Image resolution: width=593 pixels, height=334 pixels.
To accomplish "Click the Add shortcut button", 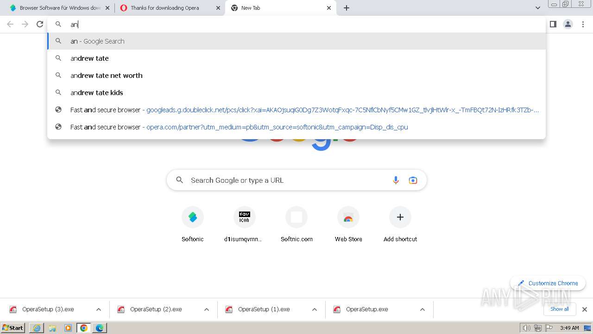I will [x=400, y=225].
